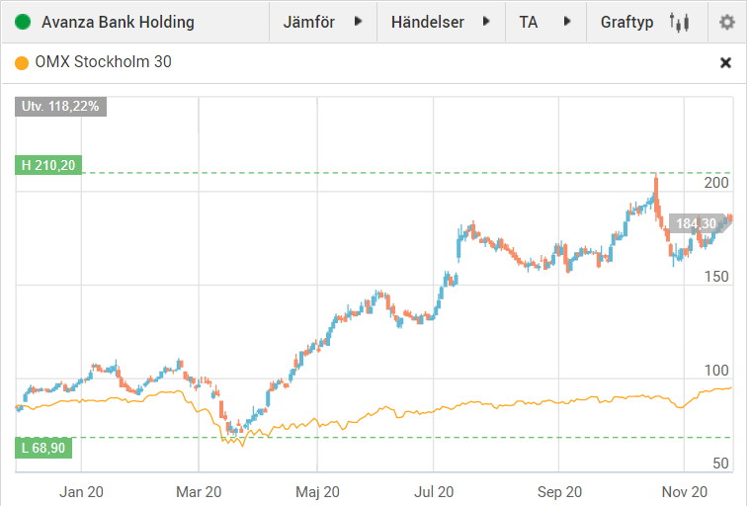This screenshot has width=750, height=506.
Task: Click the H 210,20 high label
Action: (48, 165)
